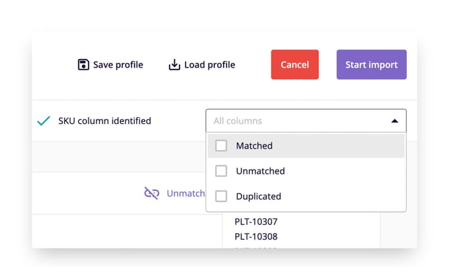Start import using the purple button

(371, 64)
